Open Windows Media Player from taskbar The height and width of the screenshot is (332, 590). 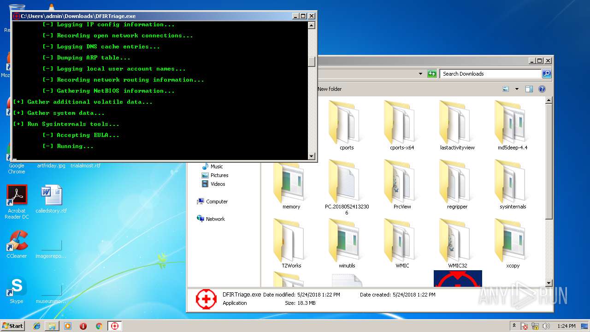click(68, 326)
